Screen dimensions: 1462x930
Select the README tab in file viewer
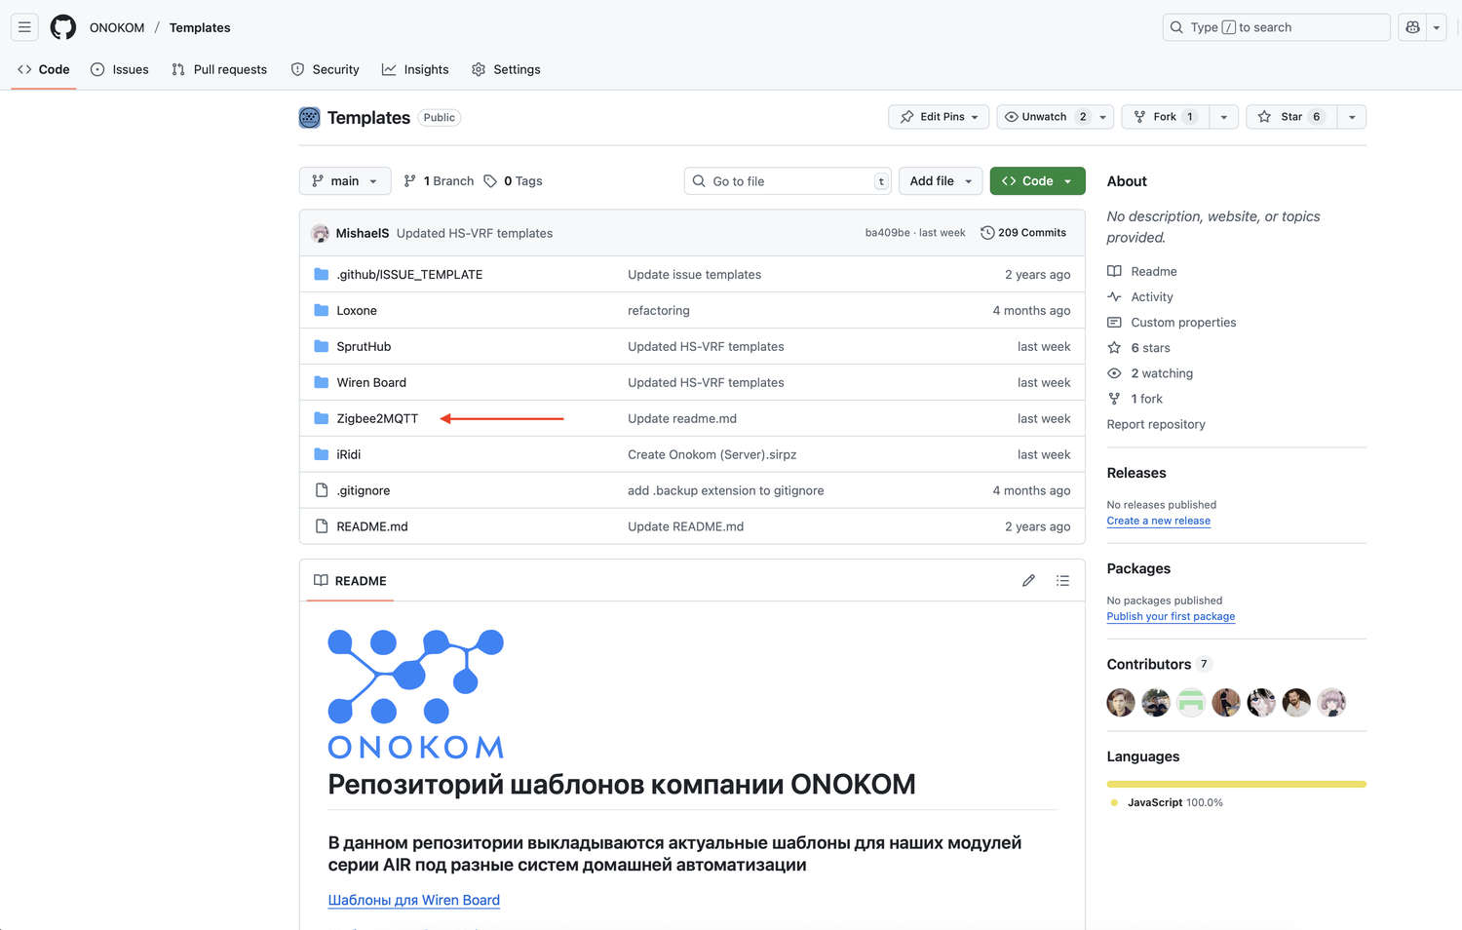(x=350, y=581)
